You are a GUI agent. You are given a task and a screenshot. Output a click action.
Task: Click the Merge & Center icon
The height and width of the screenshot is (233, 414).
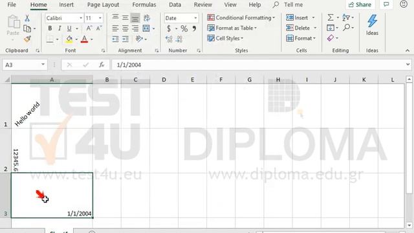(x=146, y=28)
